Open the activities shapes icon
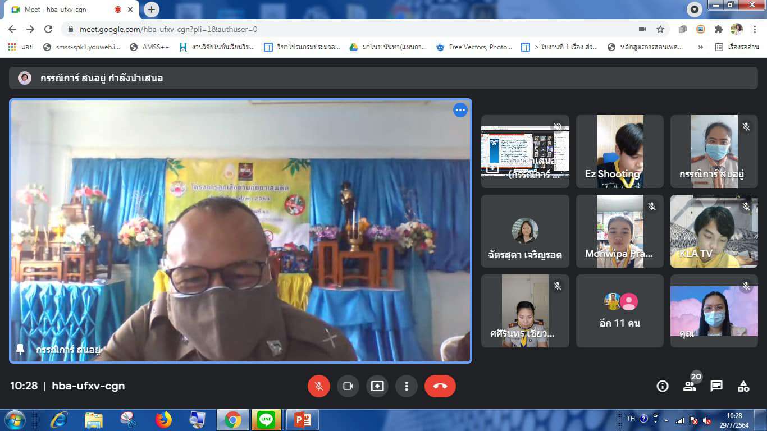 tap(743, 386)
